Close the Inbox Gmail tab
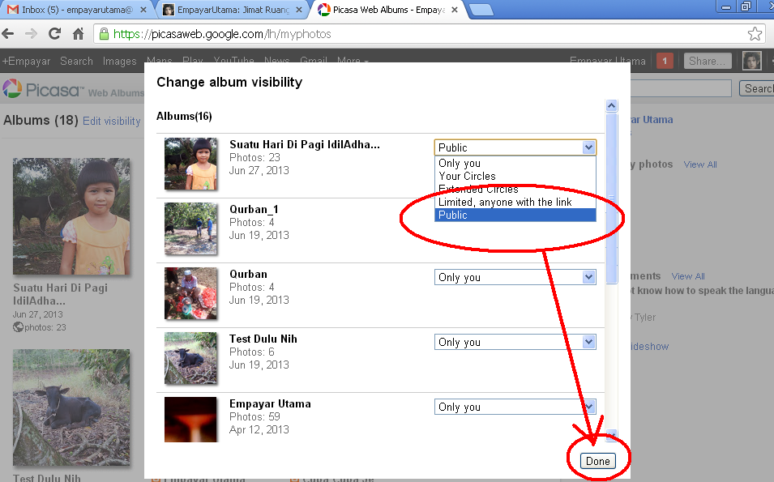 143,10
